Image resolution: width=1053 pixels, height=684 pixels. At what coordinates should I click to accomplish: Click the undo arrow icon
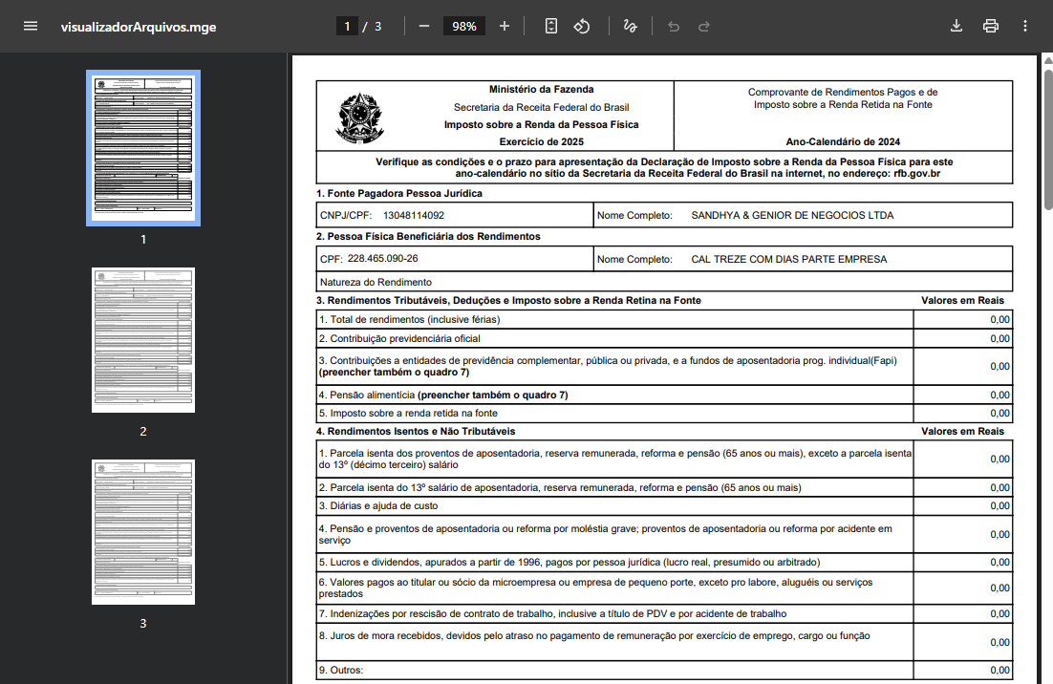point(674,26)
